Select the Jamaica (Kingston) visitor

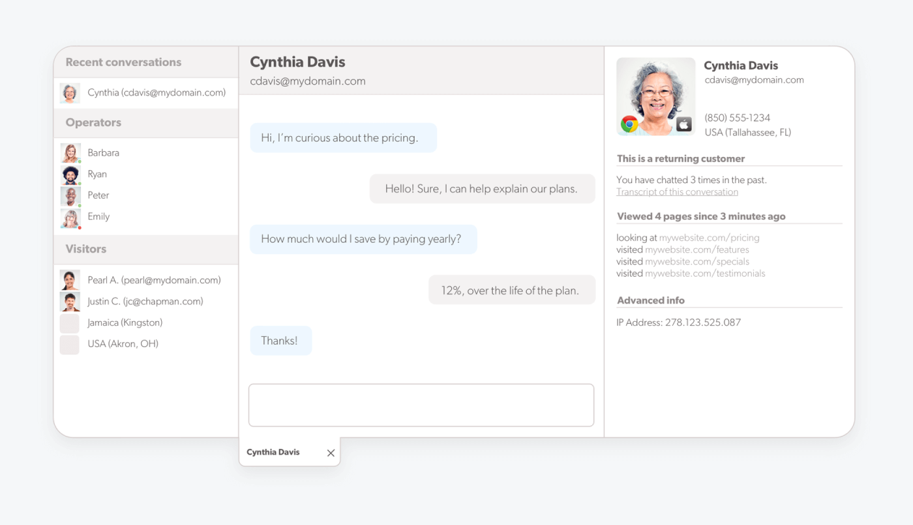pos(125,322)
